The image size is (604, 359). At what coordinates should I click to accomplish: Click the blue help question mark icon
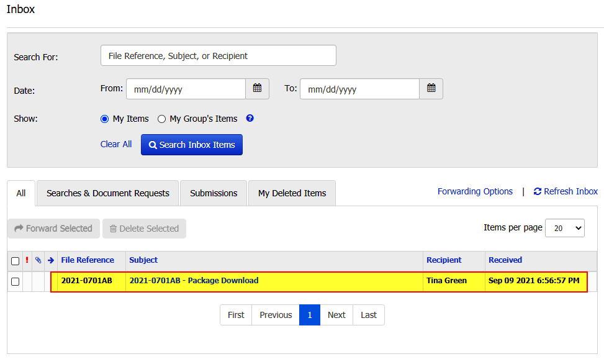point(250,119)
